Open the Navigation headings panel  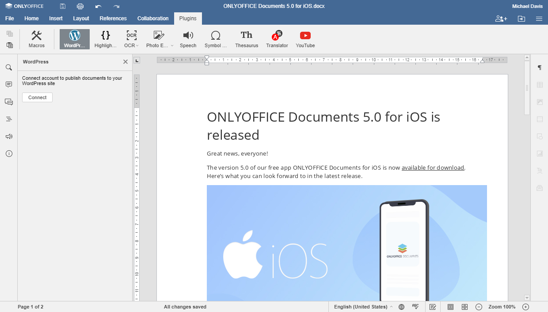tap(9, 119)
